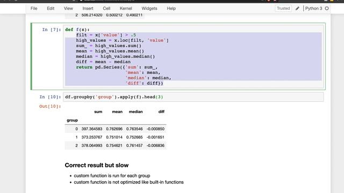This screenshot has height=193, width=344.
Task: Click the diff column header
Action: tap(161, 112)
